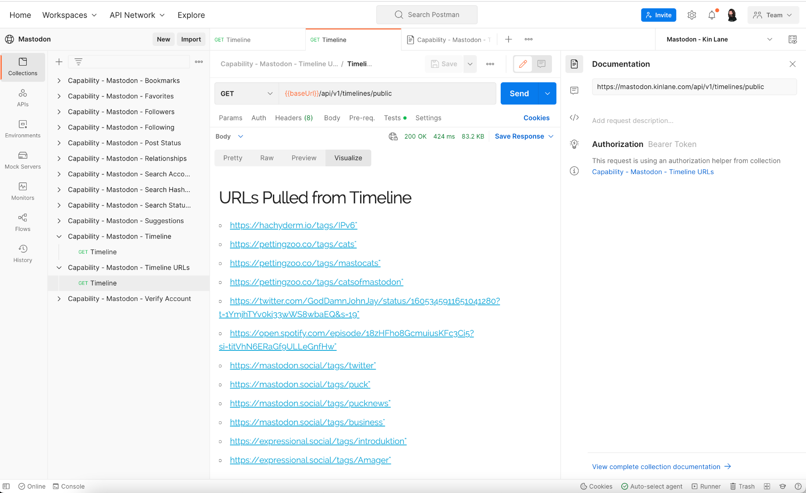Open collections panel more options ellipsis
The height and width of the screenshot is (493, 806).
pos(199,62)
